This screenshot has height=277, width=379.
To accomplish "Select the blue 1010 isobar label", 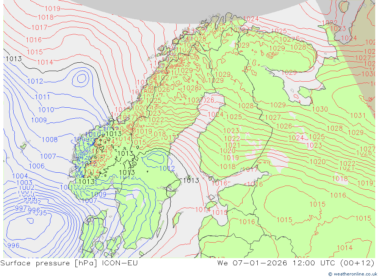I will (x=46, y=110).
